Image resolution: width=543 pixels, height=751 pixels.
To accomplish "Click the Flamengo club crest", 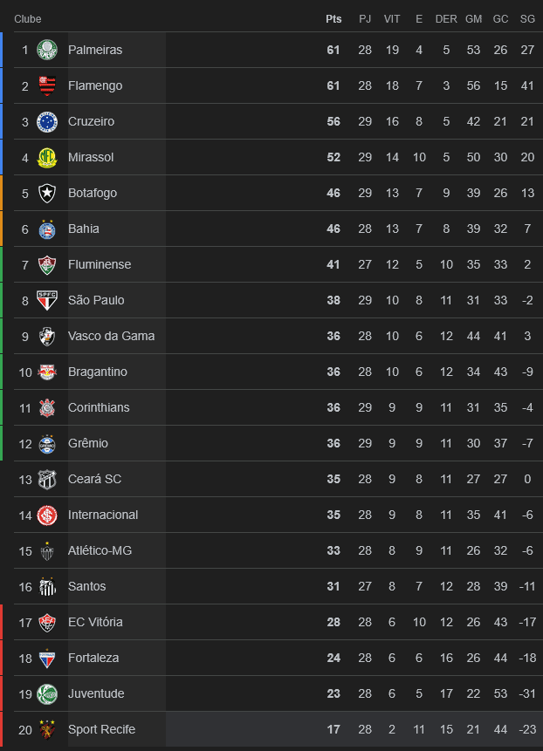I will pyautogui.click(x=47, y=85).
